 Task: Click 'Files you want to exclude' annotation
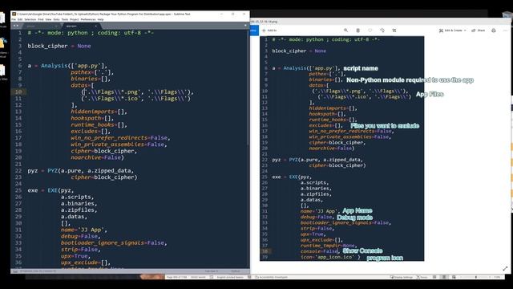click(385, 126)
